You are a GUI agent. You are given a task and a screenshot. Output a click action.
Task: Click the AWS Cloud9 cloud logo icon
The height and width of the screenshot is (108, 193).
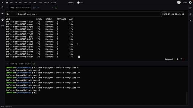point(7,2)
